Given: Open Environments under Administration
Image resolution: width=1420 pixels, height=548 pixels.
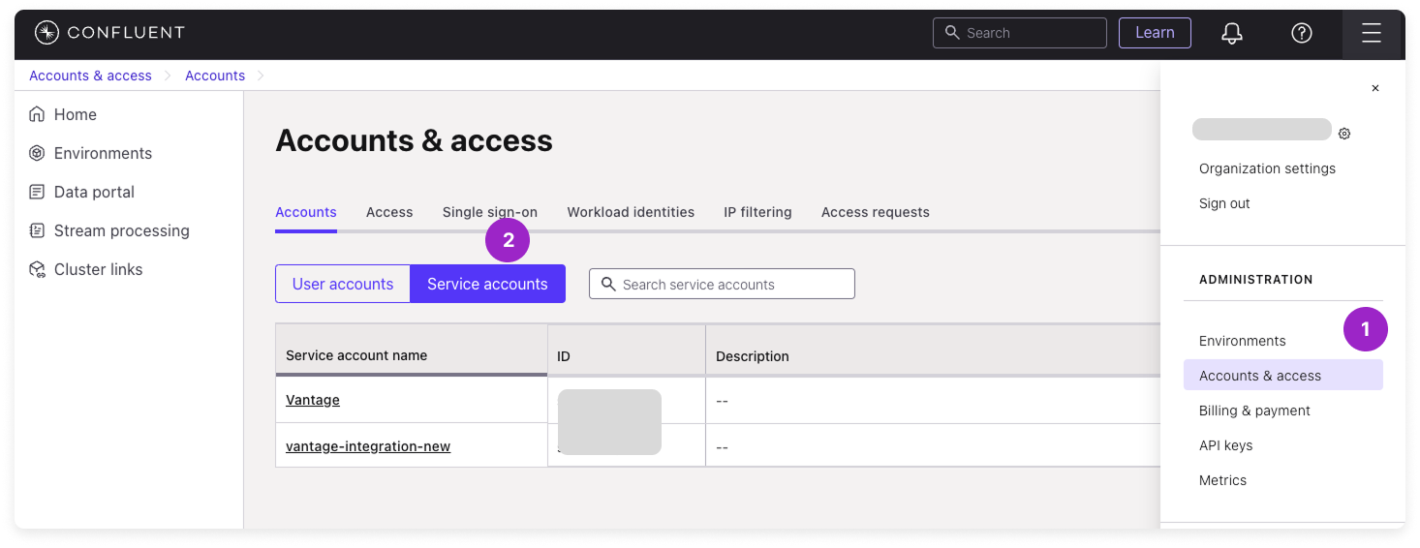Looking at the screenshot, I should pyautogui.click(x=1243, y=341).
